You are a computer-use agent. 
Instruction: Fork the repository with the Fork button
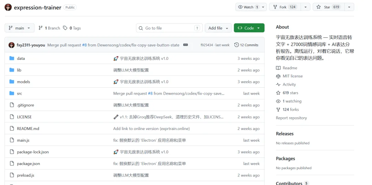click(285, 7)
